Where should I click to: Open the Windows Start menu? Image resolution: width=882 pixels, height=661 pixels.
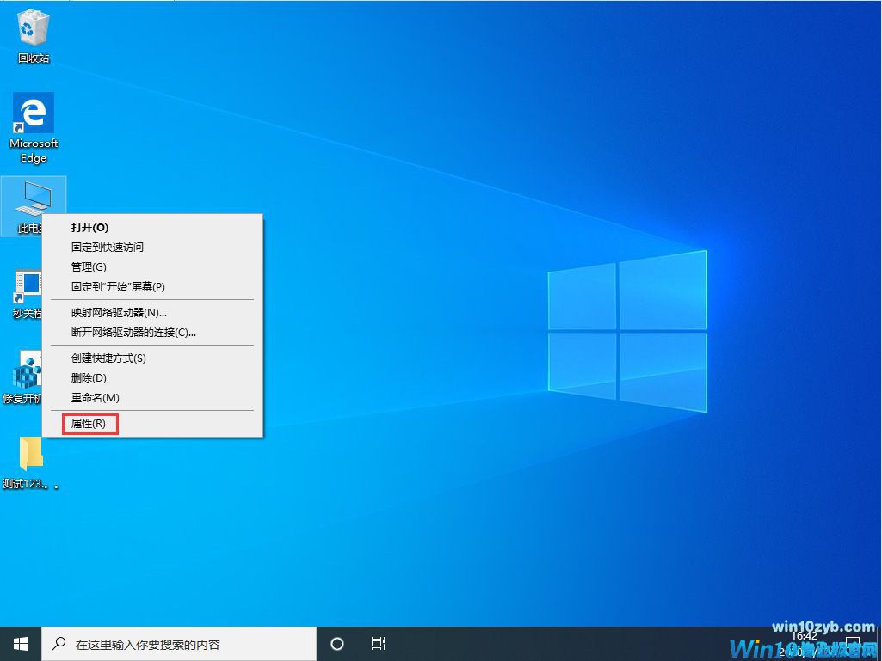(21, 644)
